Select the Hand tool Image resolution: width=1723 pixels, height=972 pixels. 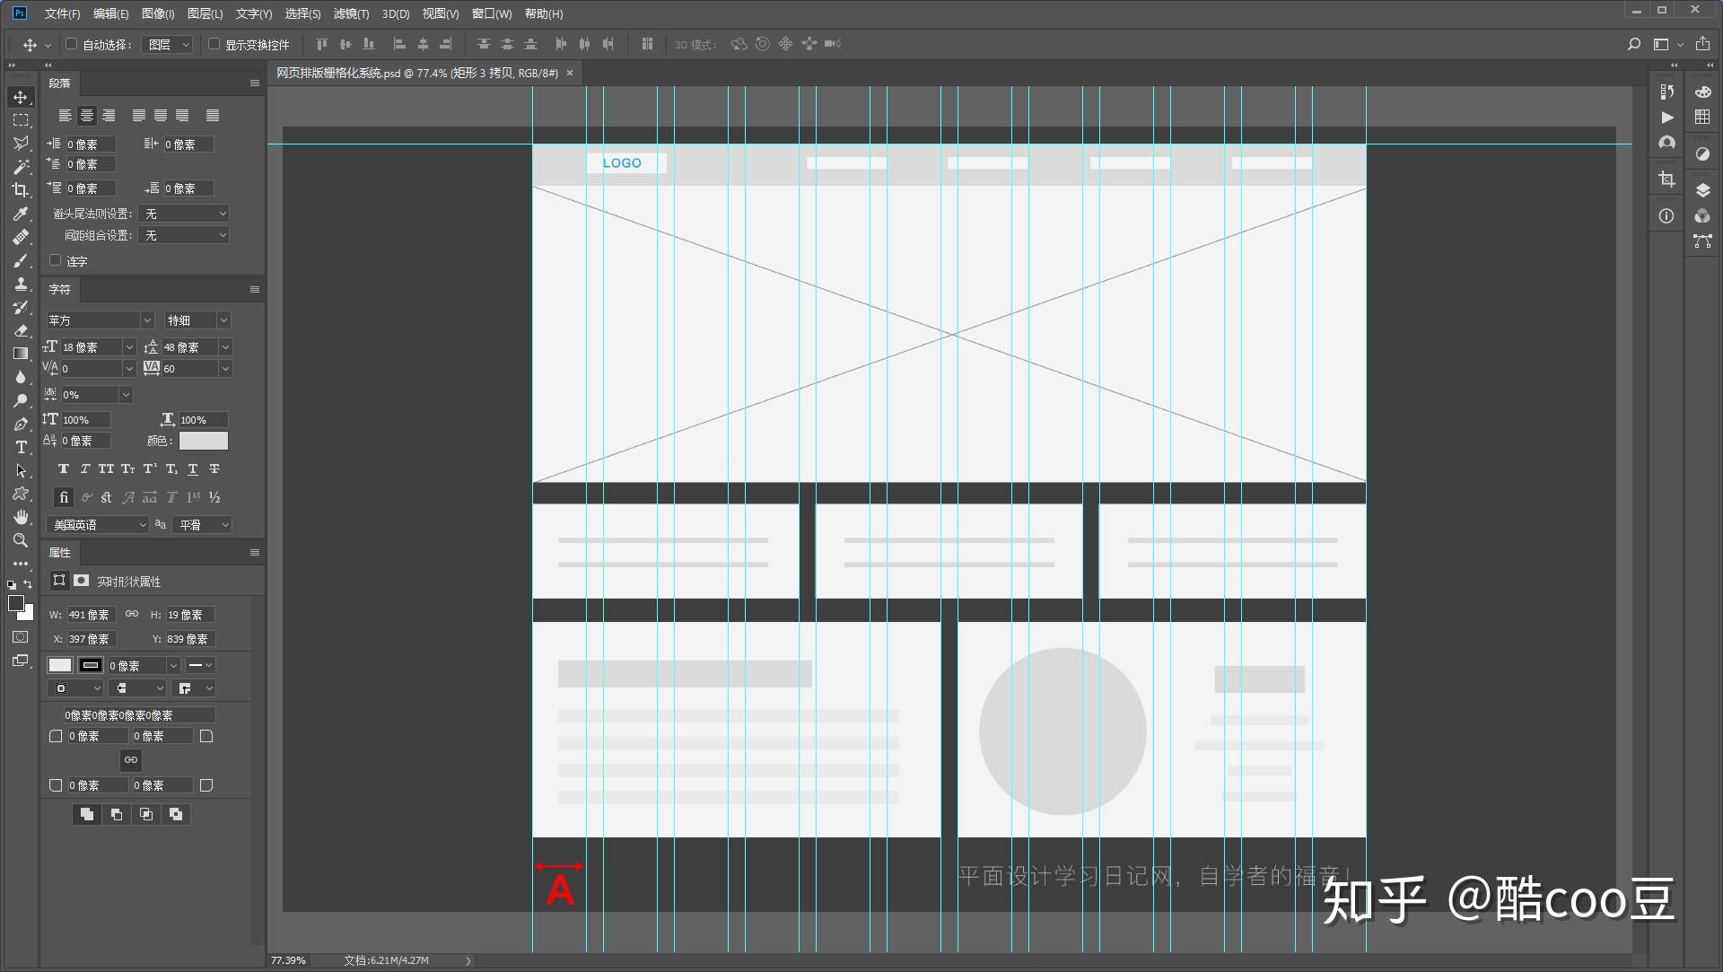click(x=21, y=517)
